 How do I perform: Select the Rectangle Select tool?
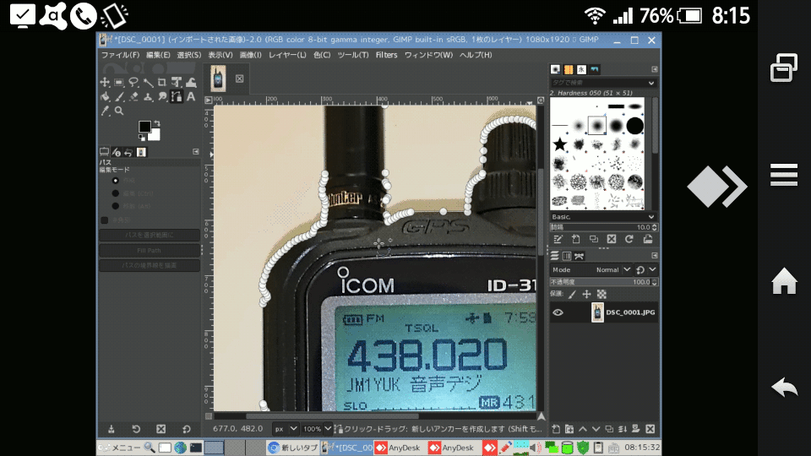pyautogui.click(x=119, y=82)
